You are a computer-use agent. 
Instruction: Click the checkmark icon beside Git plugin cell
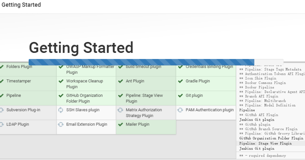(x=180, y=96)
